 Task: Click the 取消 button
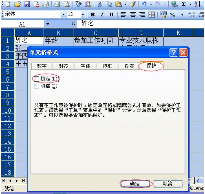[x=168, y=184]
